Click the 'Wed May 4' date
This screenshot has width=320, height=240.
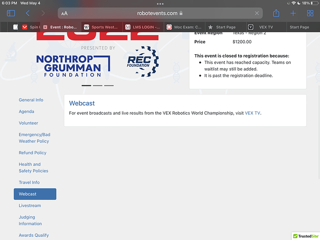coord(30,3)
